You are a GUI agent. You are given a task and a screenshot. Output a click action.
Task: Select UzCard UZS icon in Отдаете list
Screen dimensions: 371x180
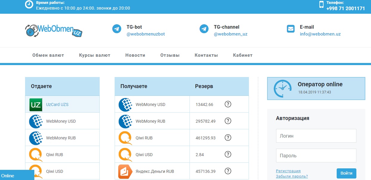[x=36, y=104]
